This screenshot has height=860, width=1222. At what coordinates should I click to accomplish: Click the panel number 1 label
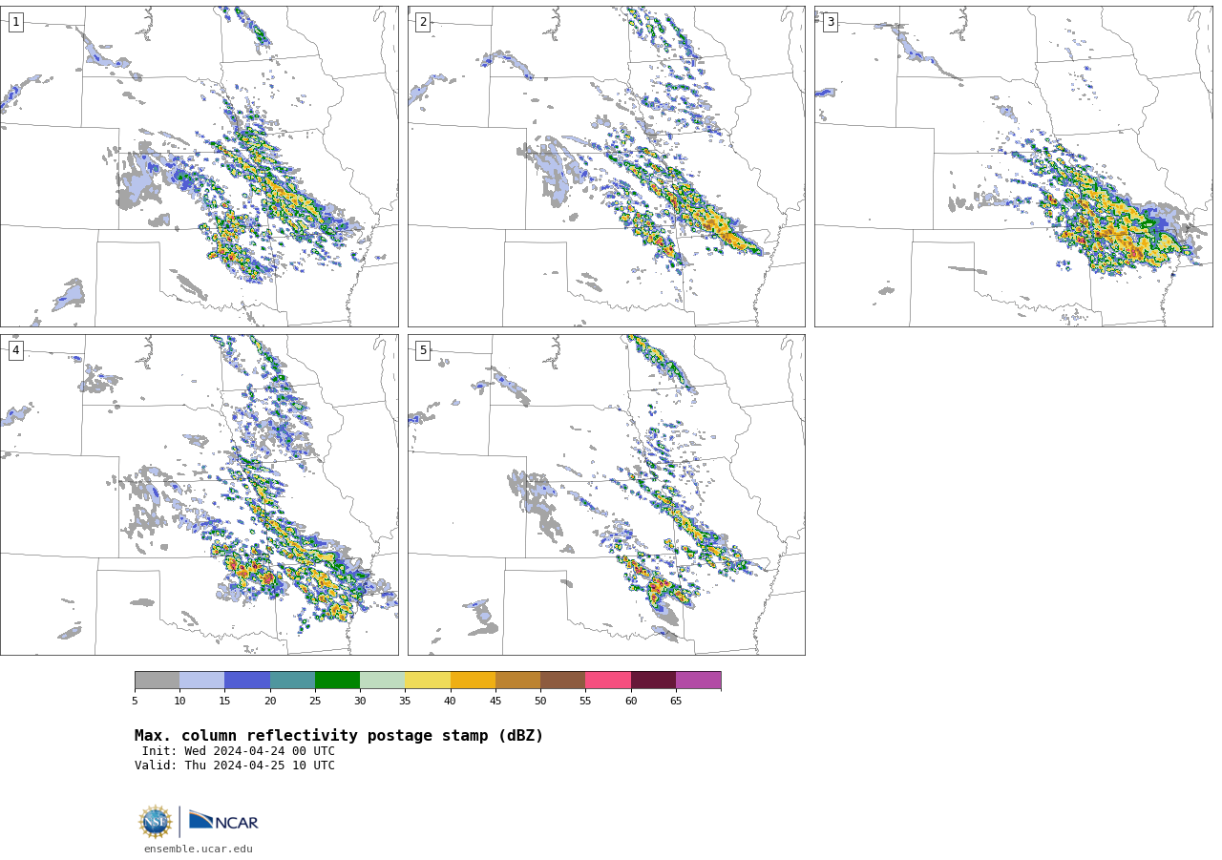[x=16, y=22]
